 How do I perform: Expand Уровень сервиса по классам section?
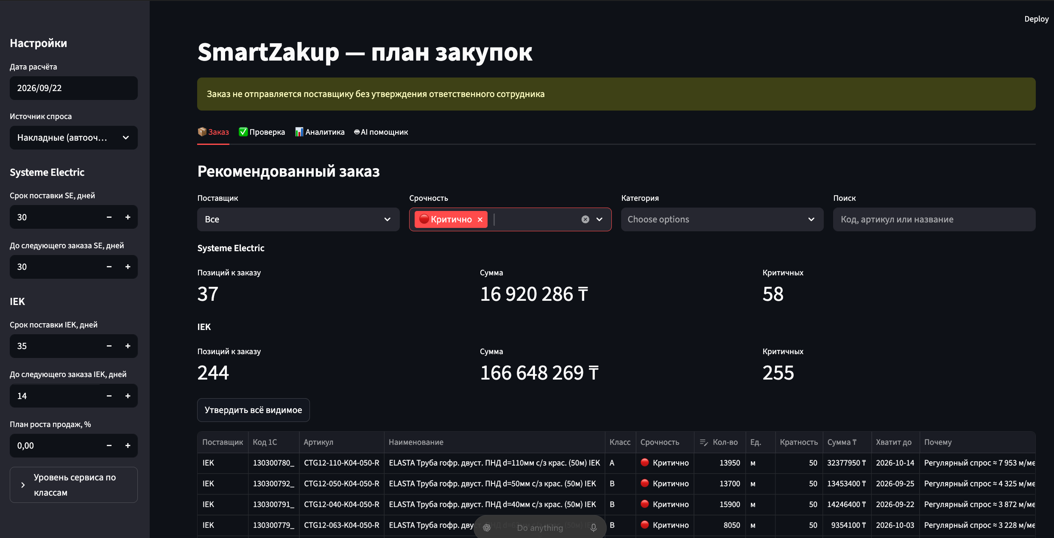tap(73, 485)
